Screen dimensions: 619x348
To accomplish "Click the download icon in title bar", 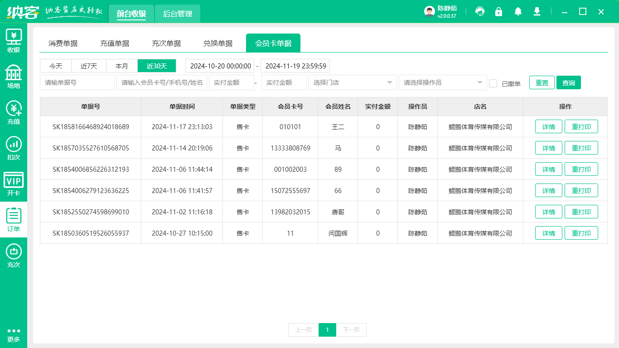I will pyautogui.click(x=537, y=12).
